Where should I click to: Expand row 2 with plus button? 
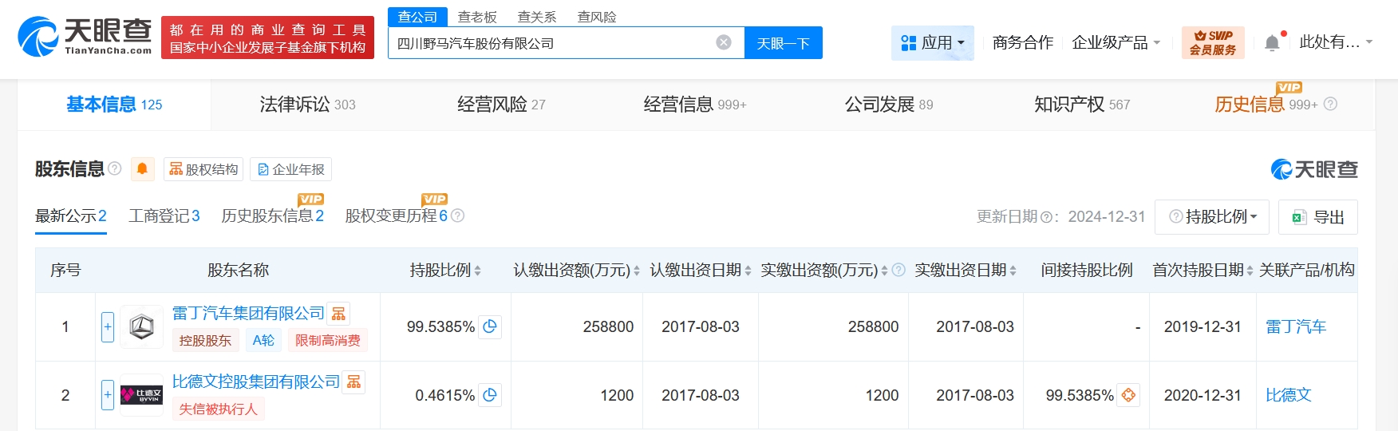(x=108, y=395)
